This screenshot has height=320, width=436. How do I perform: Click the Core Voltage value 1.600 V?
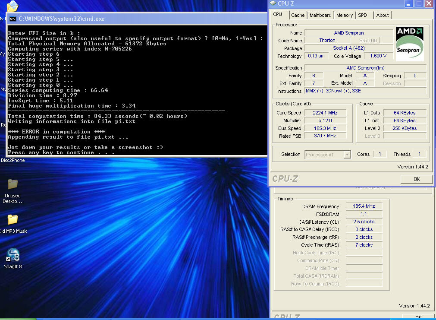(x=378, y=56)
